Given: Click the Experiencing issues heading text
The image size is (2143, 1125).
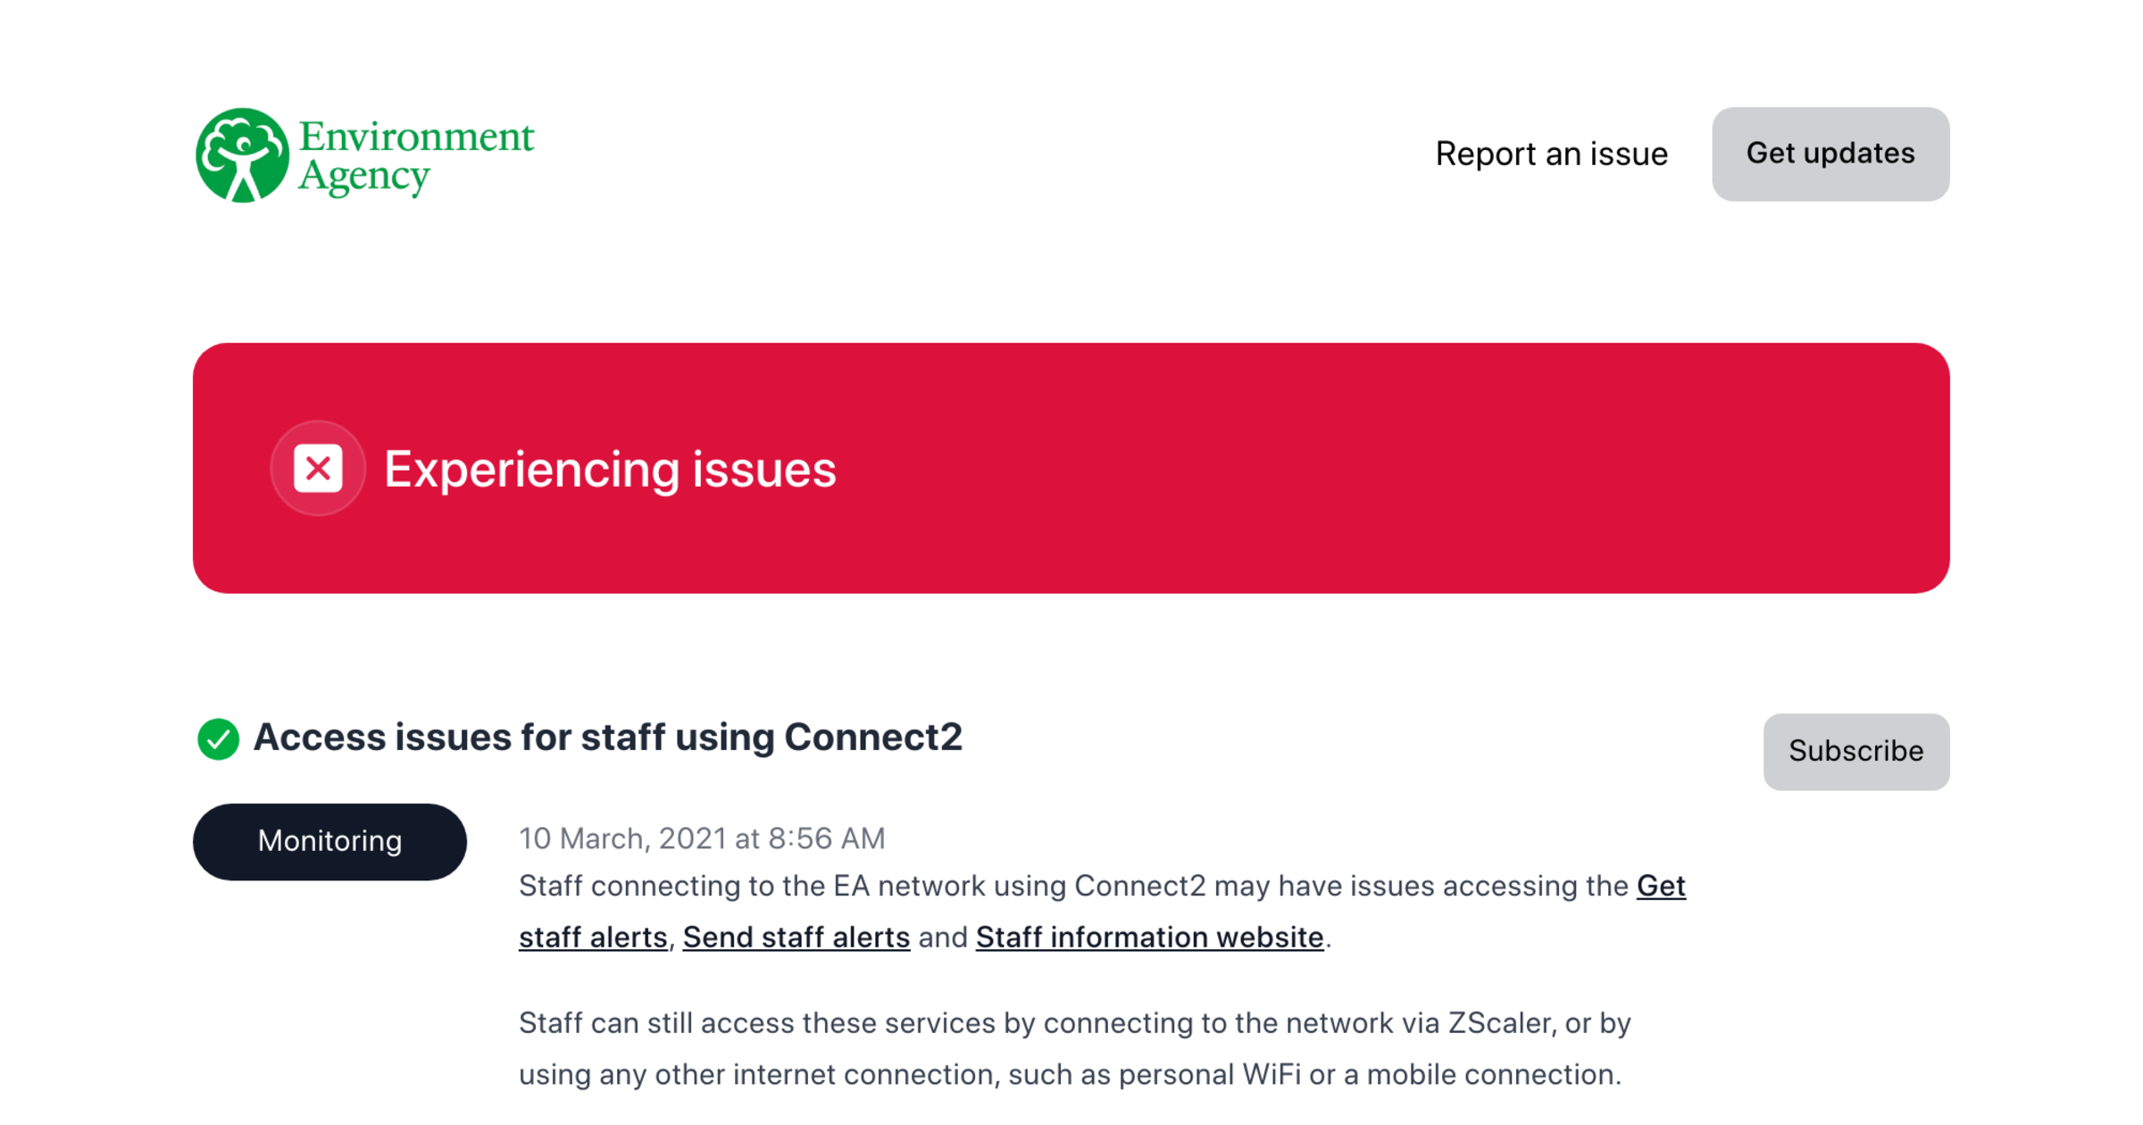Looking at the screenshot, I should (610, 469).
